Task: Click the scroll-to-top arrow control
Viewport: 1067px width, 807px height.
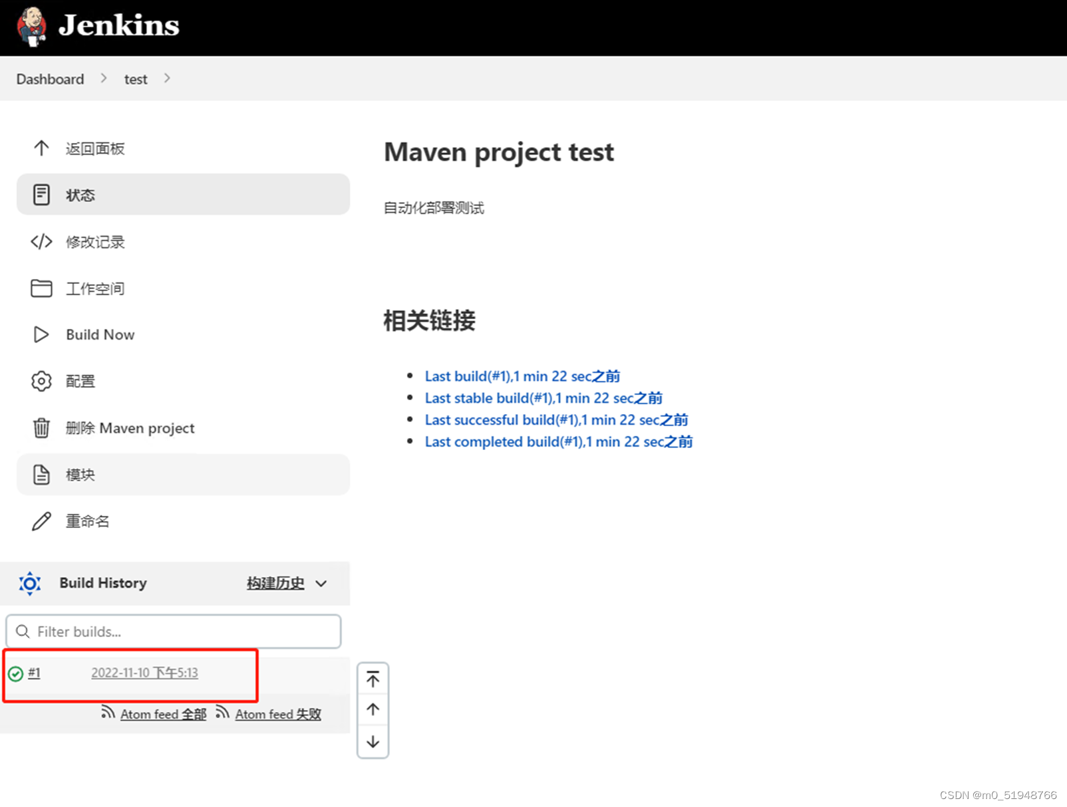Action: click(x=373, y=678)
